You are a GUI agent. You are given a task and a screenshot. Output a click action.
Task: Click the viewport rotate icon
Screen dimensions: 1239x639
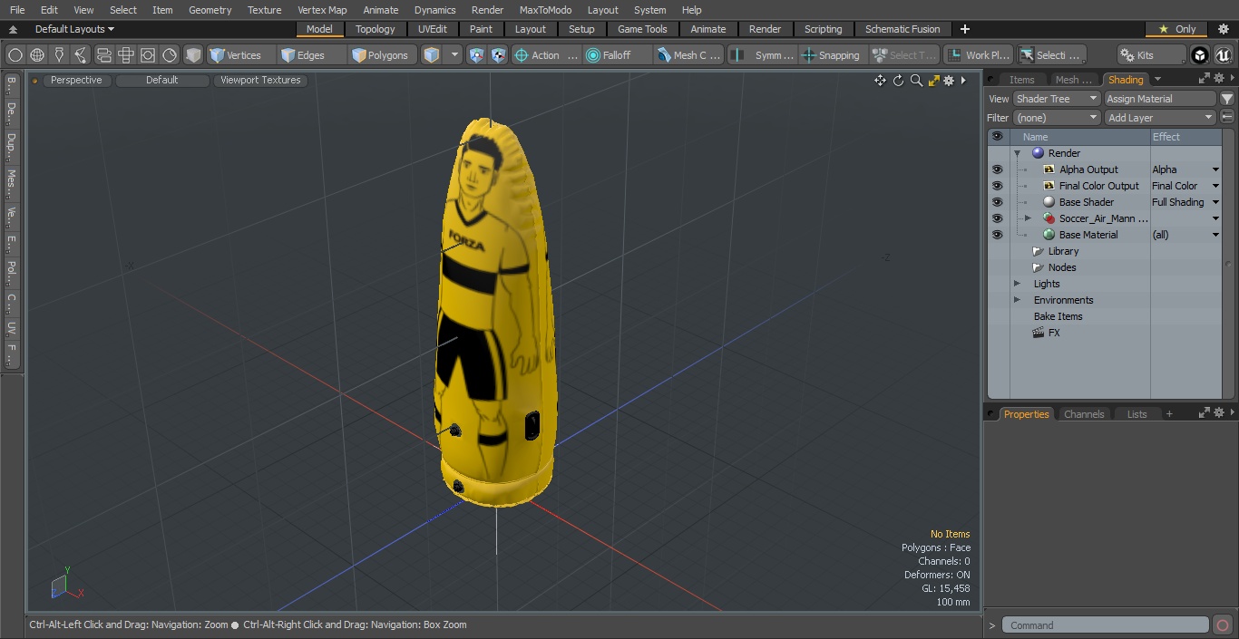[x=898, y=81]
